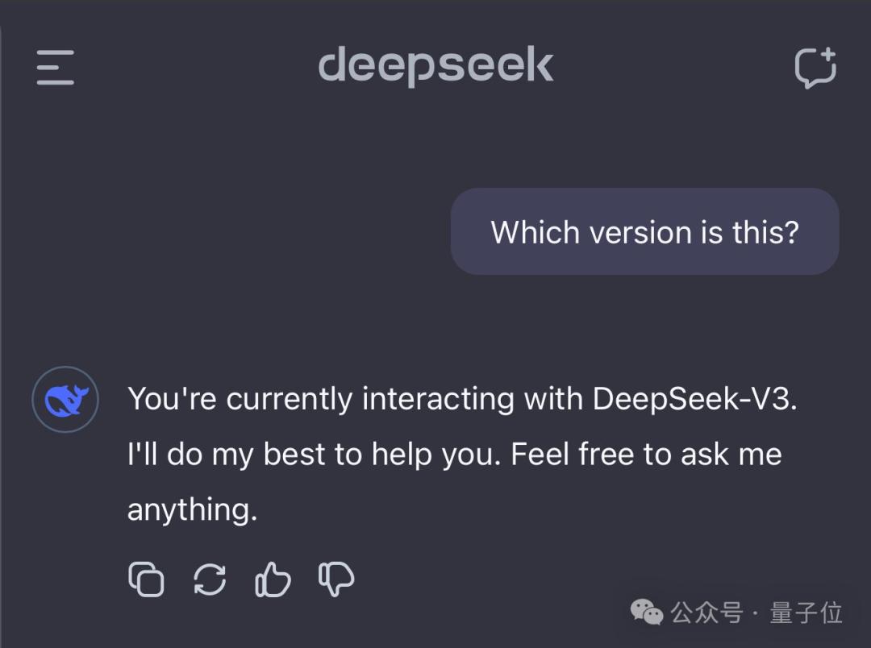This screenshot has height=648, width=871.
Task: Toggle the conversation list panel open
Action: [x=55, y=69]
